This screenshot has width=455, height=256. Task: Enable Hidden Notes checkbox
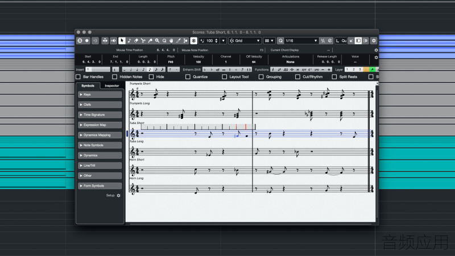point(115,77)
